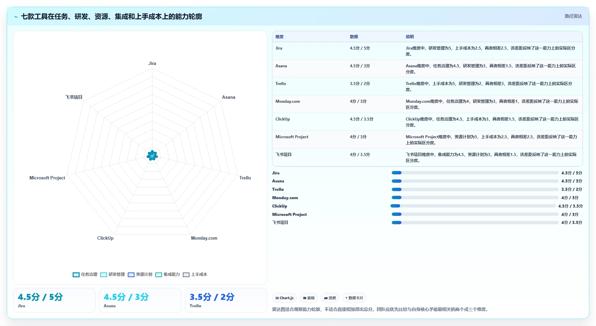Click the 3.5分 / 2分 cell in Trello table row
The height and width of the screenshot is (326, 596).
(x=360, y=84)
